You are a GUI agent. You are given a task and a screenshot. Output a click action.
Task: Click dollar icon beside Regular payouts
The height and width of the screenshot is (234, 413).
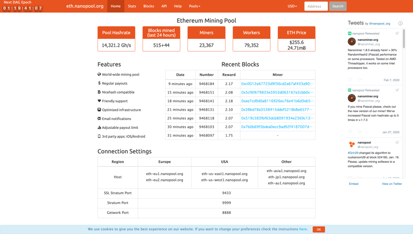pyautogui.click(x=99, y=83)
